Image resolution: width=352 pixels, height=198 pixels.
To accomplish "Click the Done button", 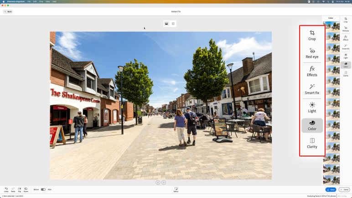I will click(344, 189).
